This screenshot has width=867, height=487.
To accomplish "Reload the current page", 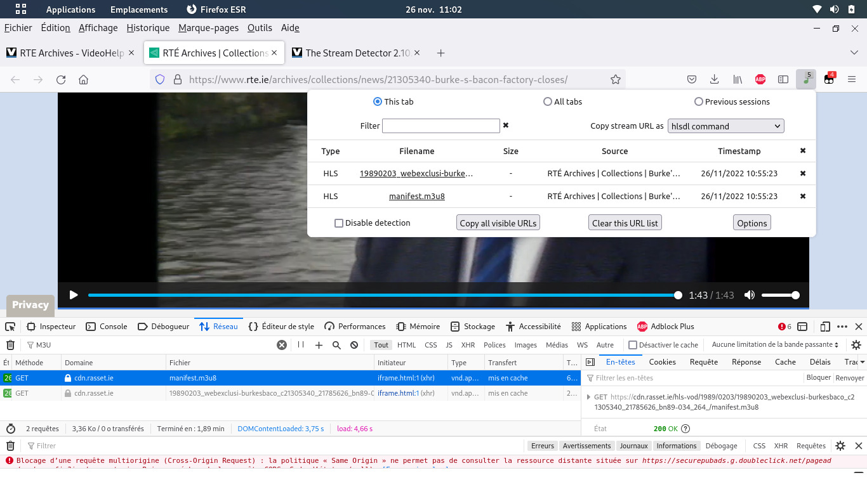I will coord(61,79).
